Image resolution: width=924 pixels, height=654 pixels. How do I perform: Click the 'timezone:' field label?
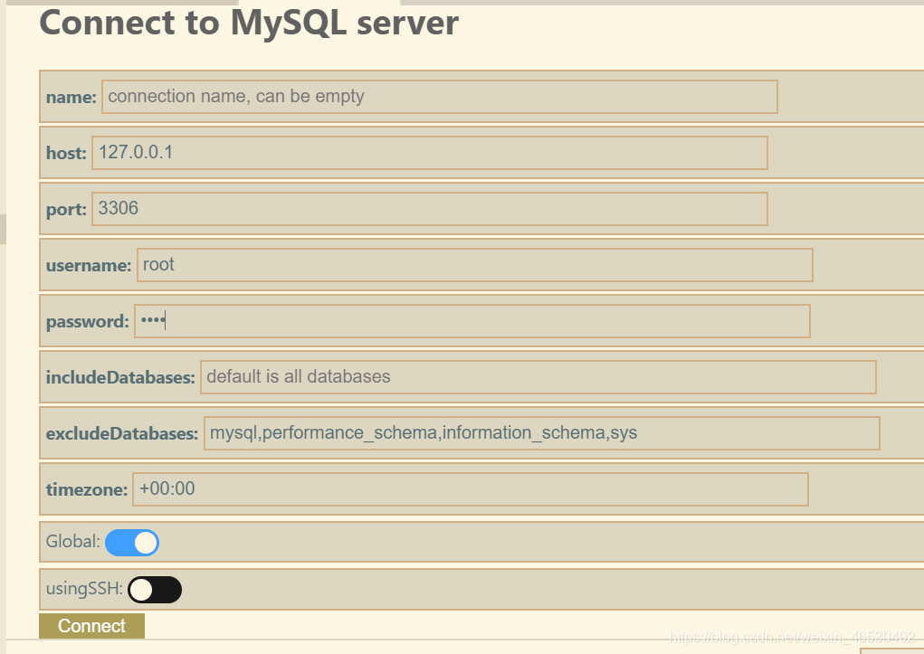click(87, 489)
